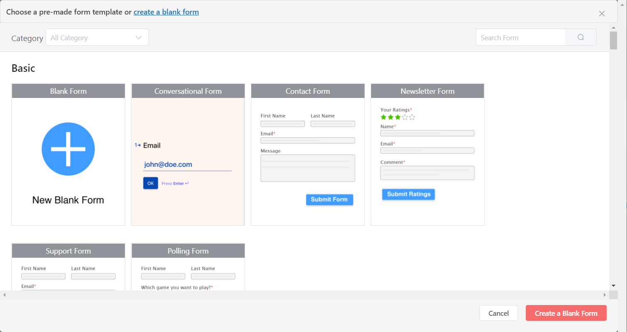Image resolution: width=627 pixels, height=332 pixels.
Task: Click the plus icon on New Blank Form
Action: tap(68, 149)
